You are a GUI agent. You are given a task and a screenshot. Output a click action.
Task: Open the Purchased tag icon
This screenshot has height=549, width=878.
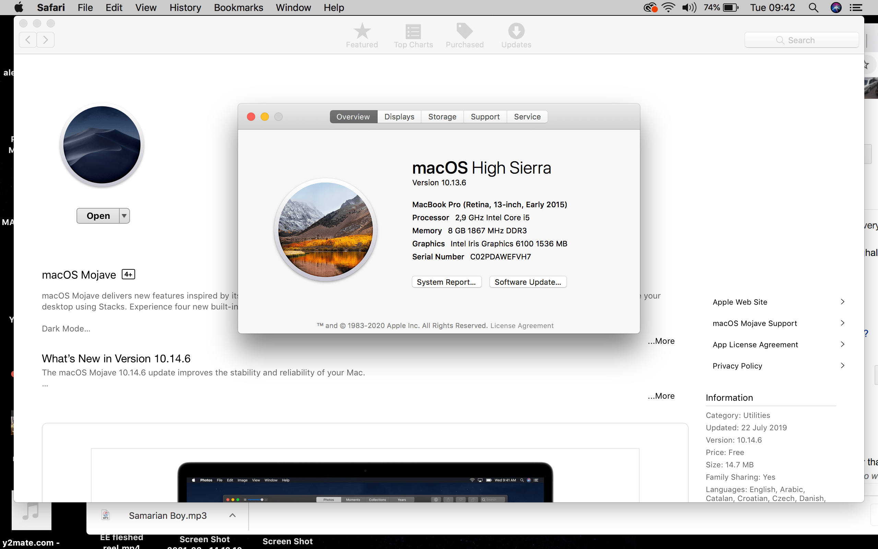tap(464, 31)
